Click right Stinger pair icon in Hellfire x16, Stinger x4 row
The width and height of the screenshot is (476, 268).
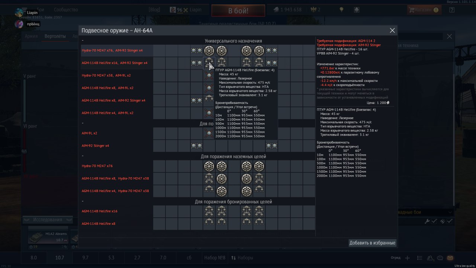(x=271, y=63)
